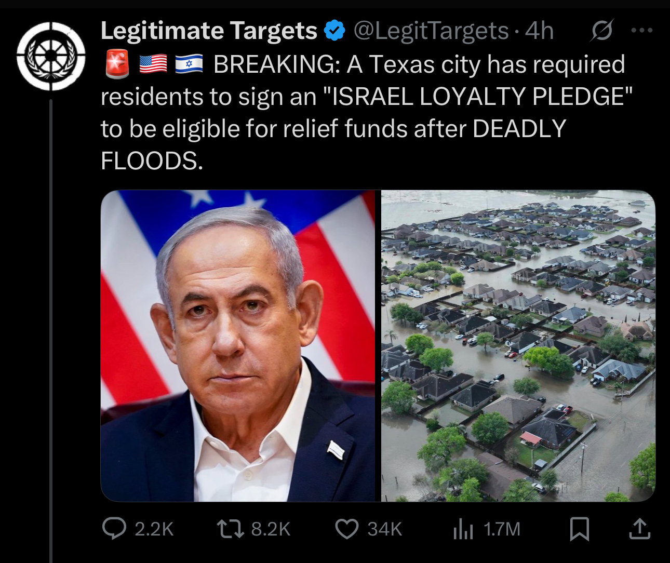This screenshot has width=670, height=563.
Task: Bookmark this post
Action: (580, 529)
